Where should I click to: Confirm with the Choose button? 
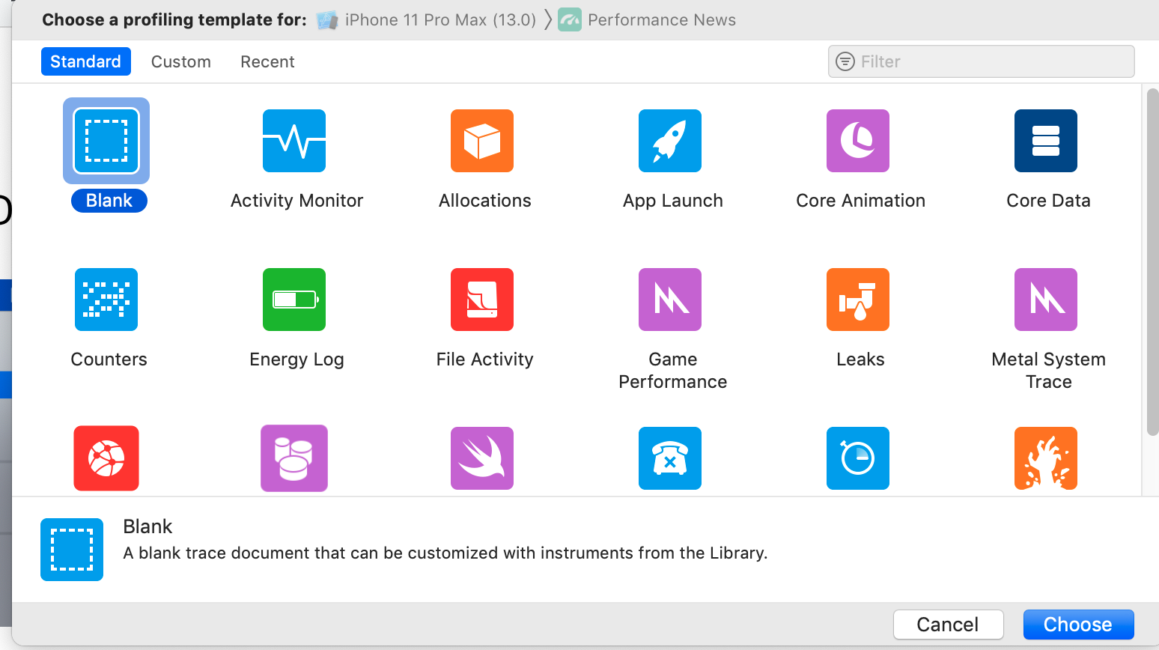[1079, 625]
